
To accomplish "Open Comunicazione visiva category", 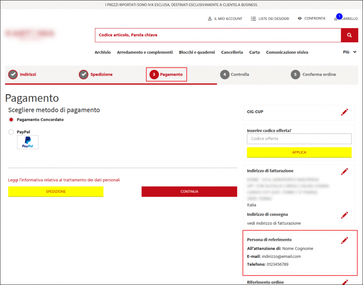I will (x=287, y=52).
